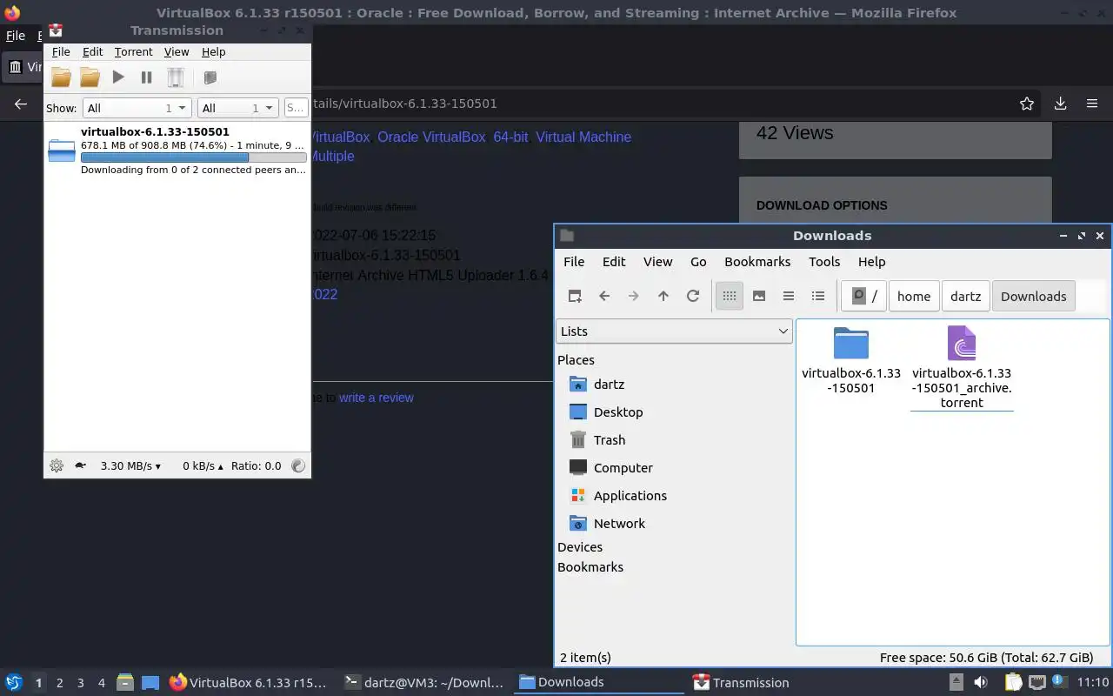Select the virtualbox-6.1.33-150501 folder icon
The image size is (1113, 696).
coord(851,343)
